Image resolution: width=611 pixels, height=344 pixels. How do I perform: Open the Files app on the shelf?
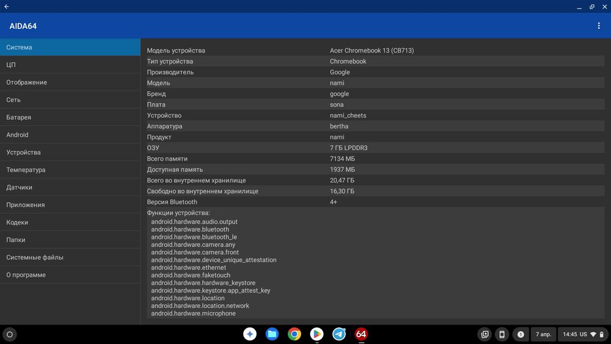pos(272,334)
